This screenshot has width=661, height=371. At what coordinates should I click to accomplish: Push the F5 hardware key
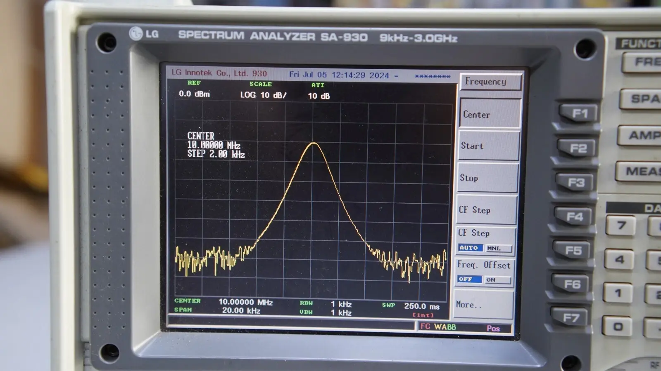[573, 250]
